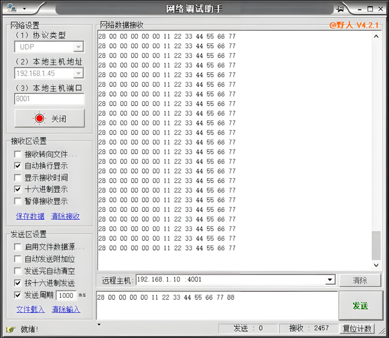Open the 远程主机 address dropdown

coord(330,280)
